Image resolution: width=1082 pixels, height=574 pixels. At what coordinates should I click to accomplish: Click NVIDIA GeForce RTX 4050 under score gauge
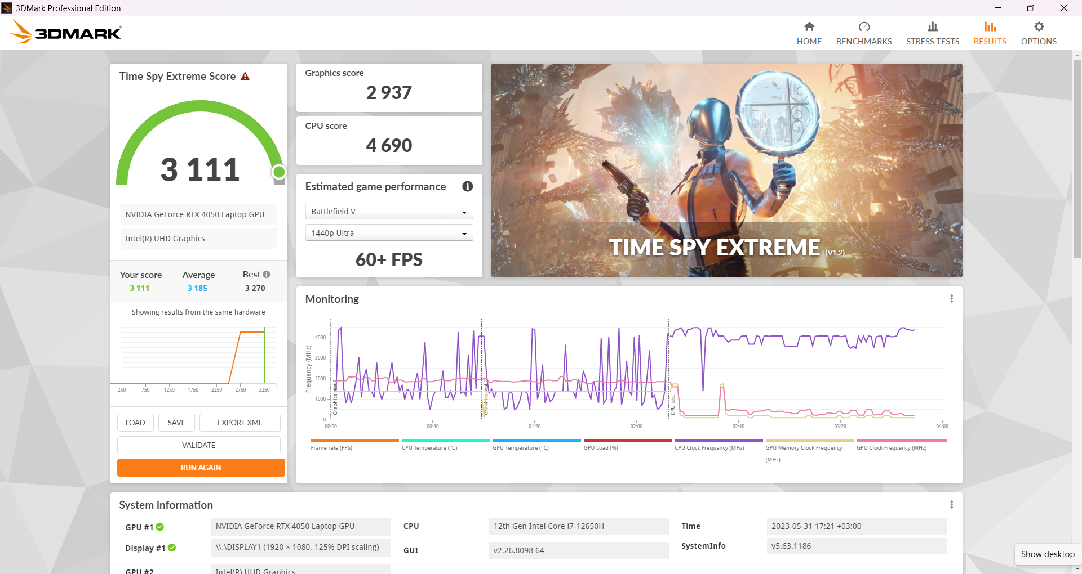pos(198,214)
